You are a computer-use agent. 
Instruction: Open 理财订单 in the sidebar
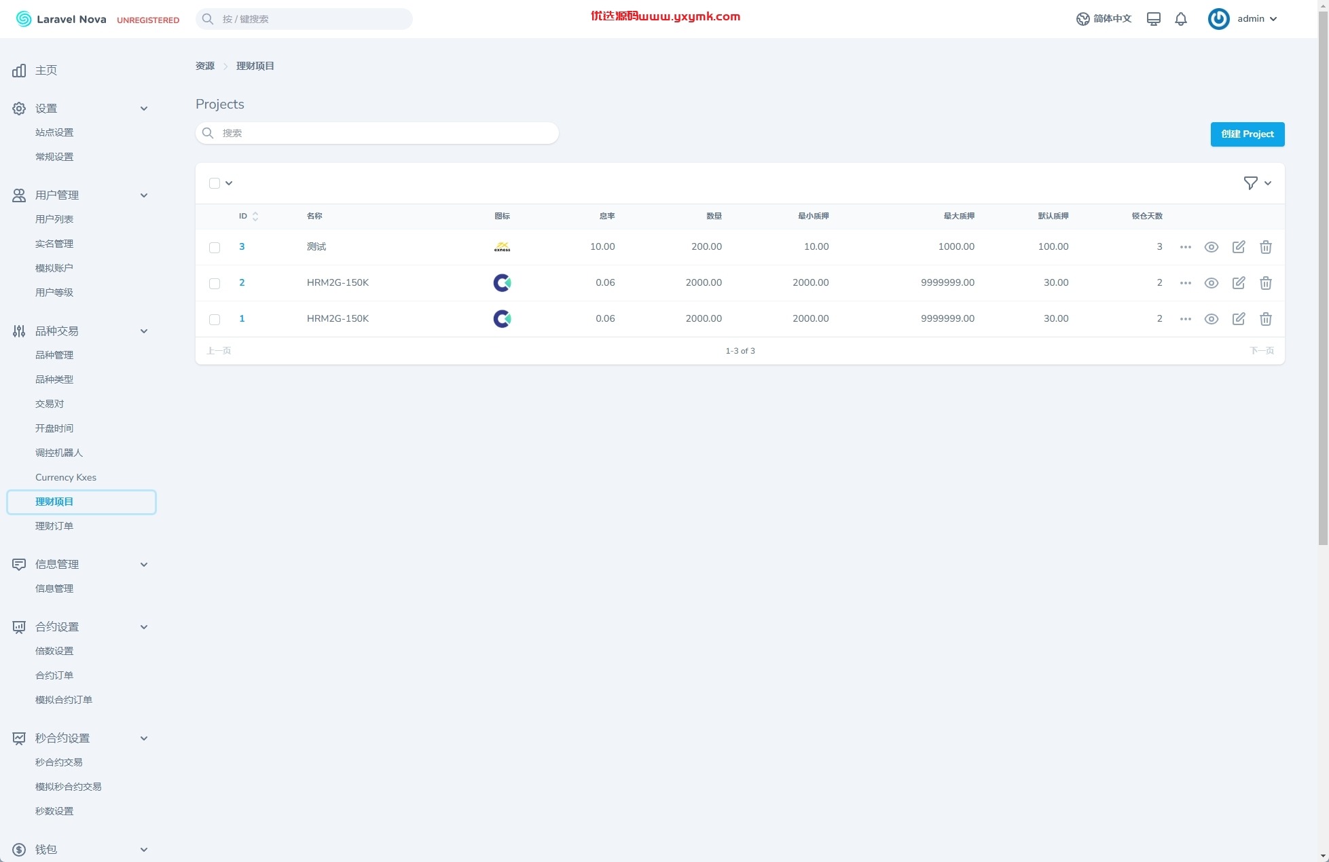[x=54, y=526]
